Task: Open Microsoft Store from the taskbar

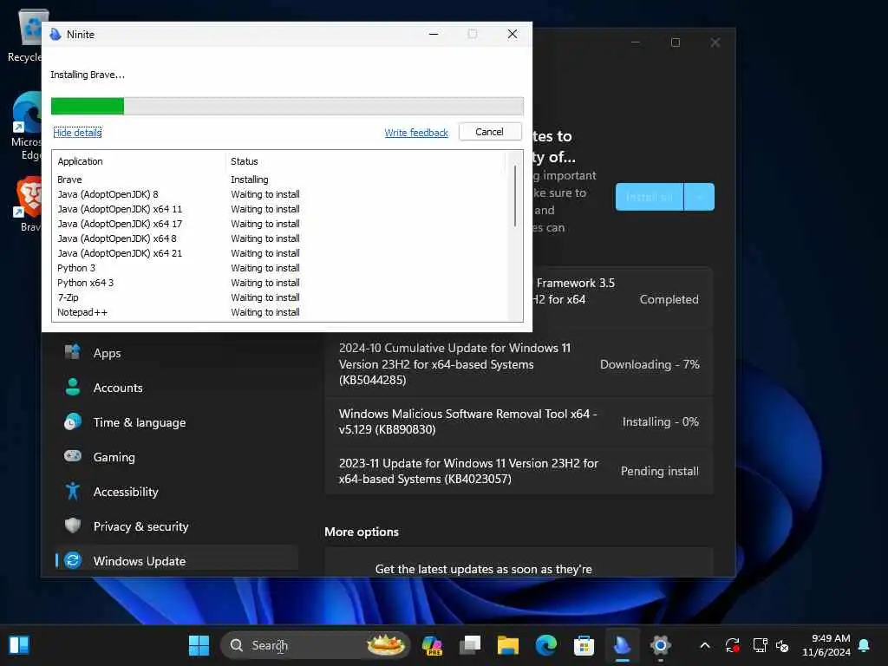Action: (x=584, y=645)
